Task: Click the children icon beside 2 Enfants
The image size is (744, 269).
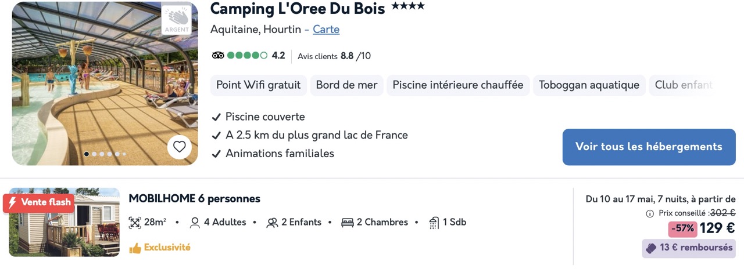Action: click(271, 223)
